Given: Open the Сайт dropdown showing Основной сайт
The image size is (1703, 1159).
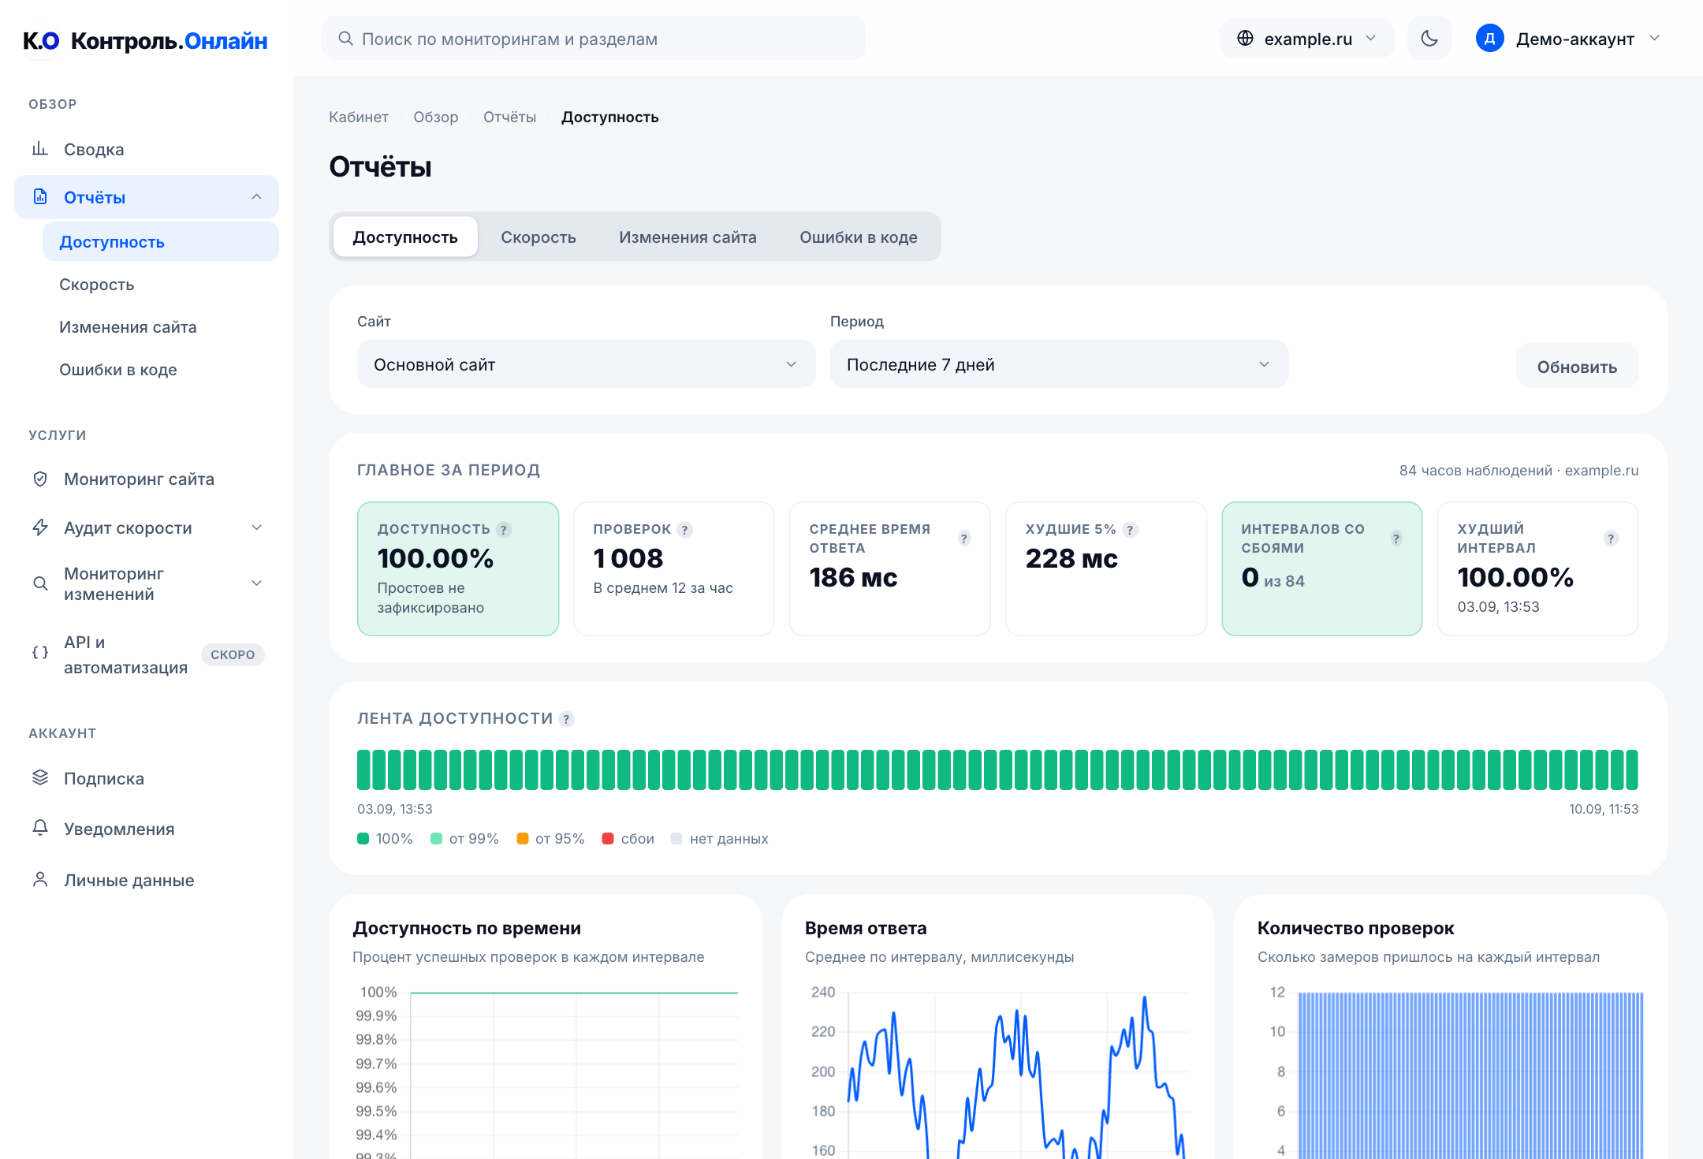Looking at the screenshot, I should tap(586, 364).
